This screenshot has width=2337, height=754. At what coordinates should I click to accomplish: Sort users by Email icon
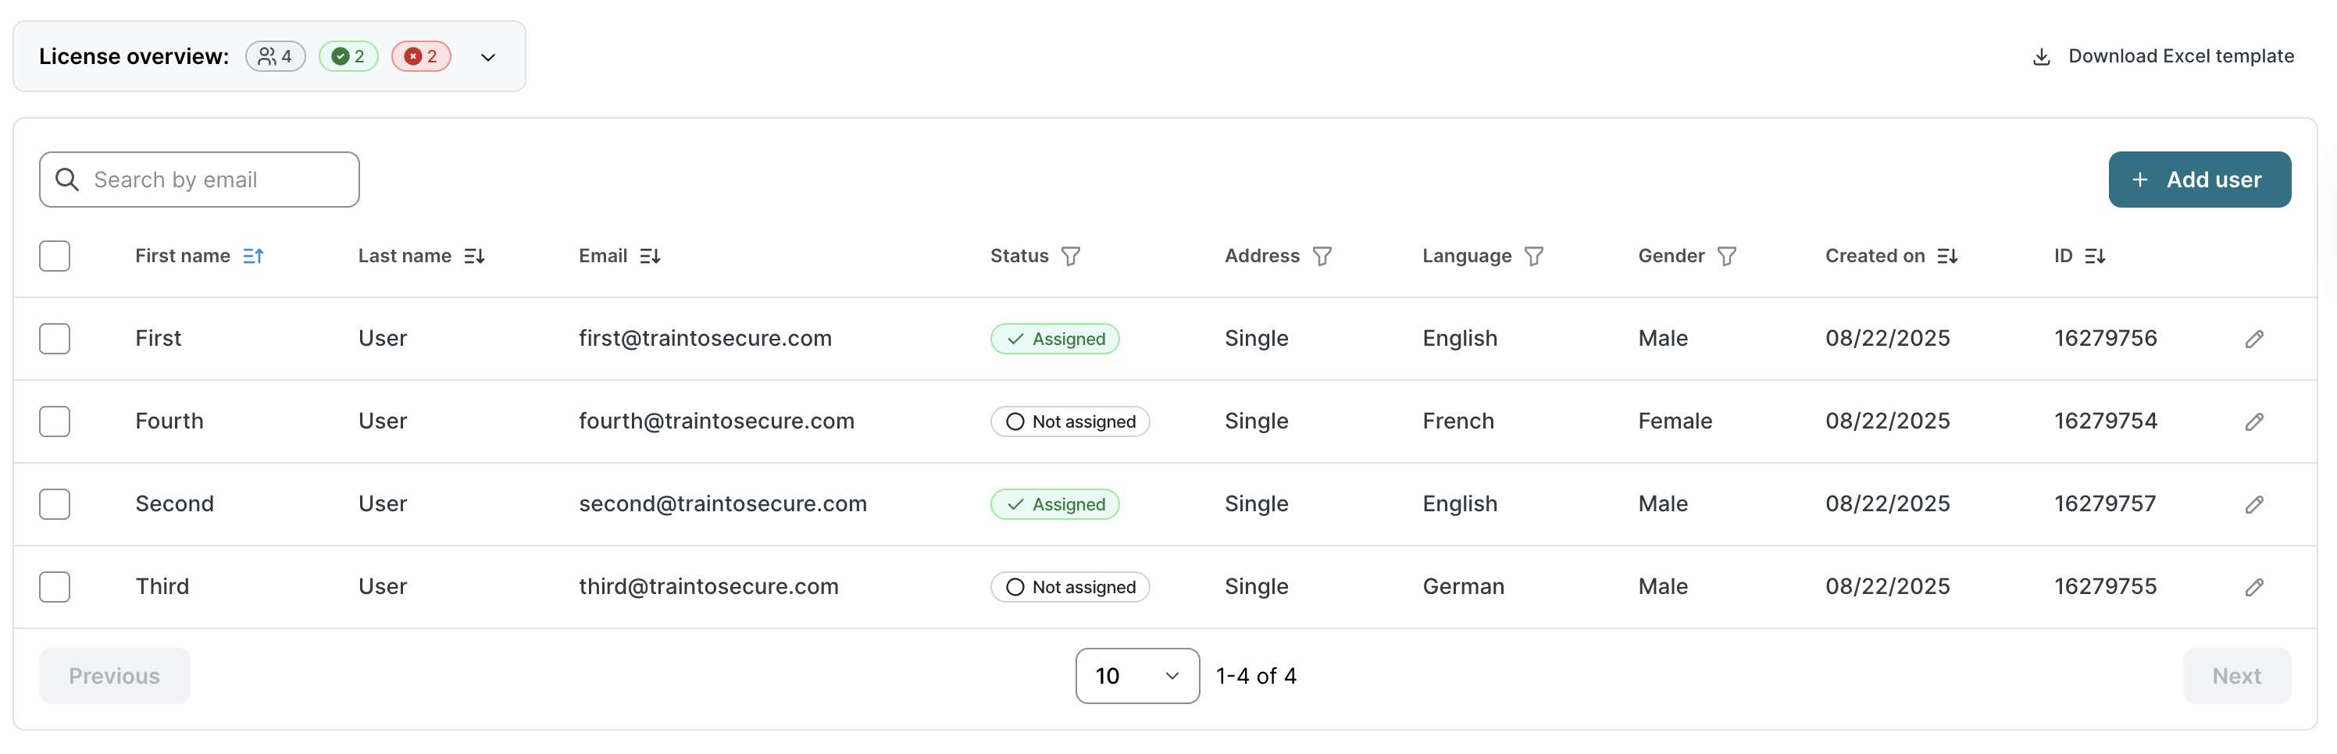coord(650,257)
